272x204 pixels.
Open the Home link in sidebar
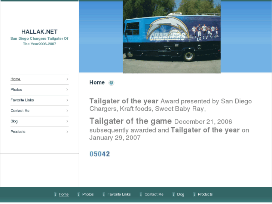(15, 79)
